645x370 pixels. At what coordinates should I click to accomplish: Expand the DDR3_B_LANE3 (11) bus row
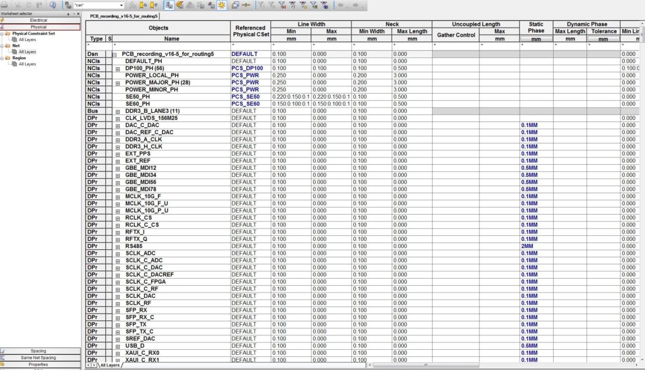coord(118,111)
